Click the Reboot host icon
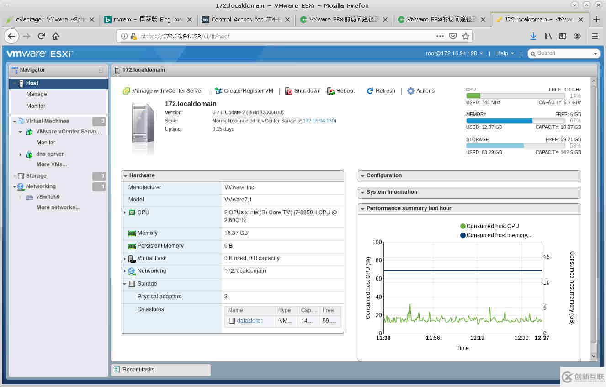Screen dimensions: 606x387 tap(331, 91)
